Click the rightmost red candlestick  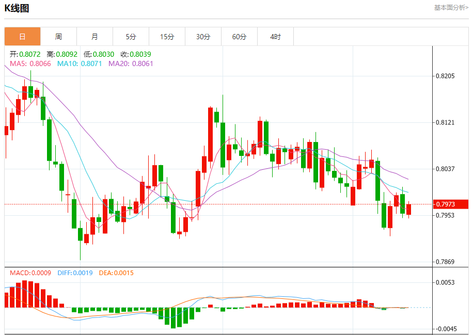[408, 210]
